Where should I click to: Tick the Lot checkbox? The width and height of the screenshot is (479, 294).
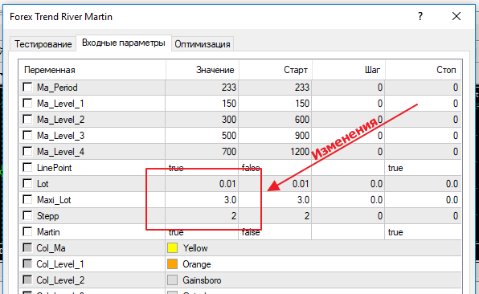coord(27,183)
